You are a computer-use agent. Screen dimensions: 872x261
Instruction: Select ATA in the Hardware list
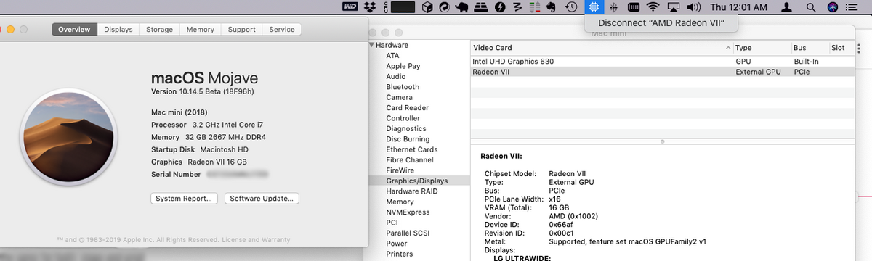click(392, 55)
